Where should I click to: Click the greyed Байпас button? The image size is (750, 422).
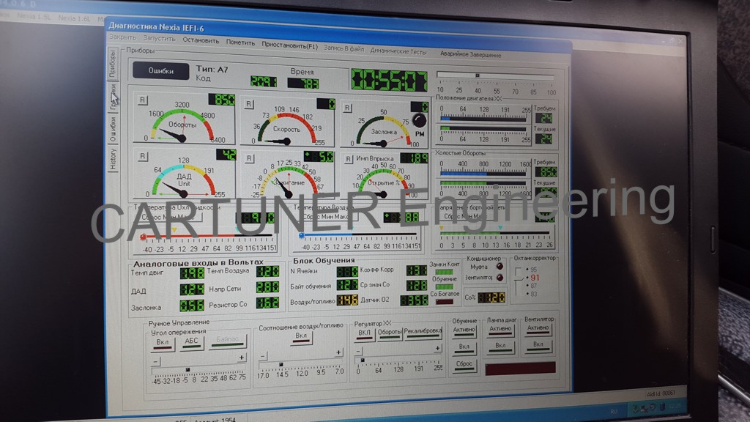(228, 340)
